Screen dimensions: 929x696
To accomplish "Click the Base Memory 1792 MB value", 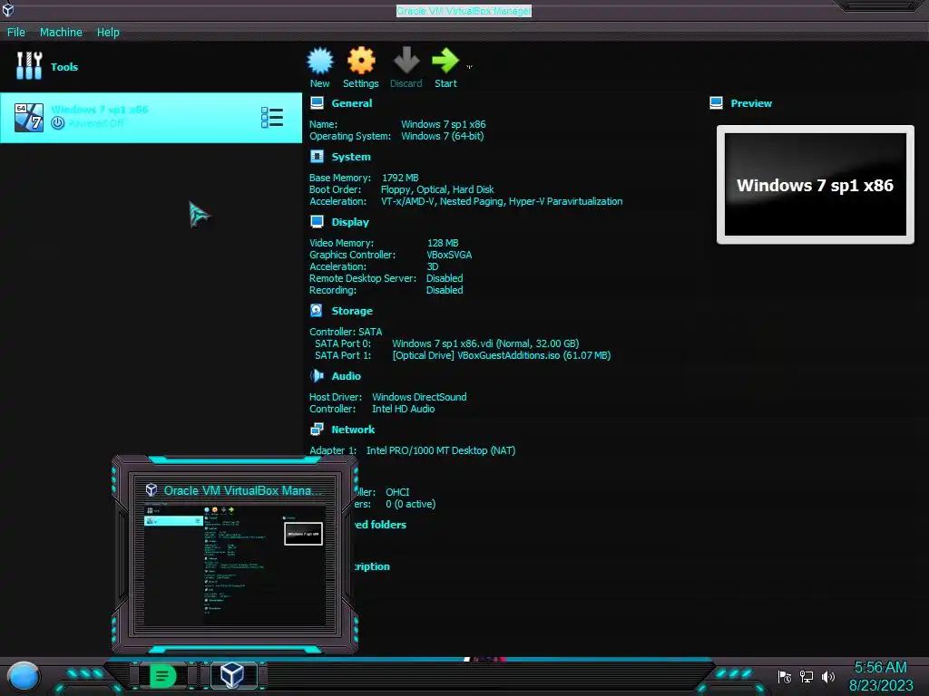I will coord(400,178).
